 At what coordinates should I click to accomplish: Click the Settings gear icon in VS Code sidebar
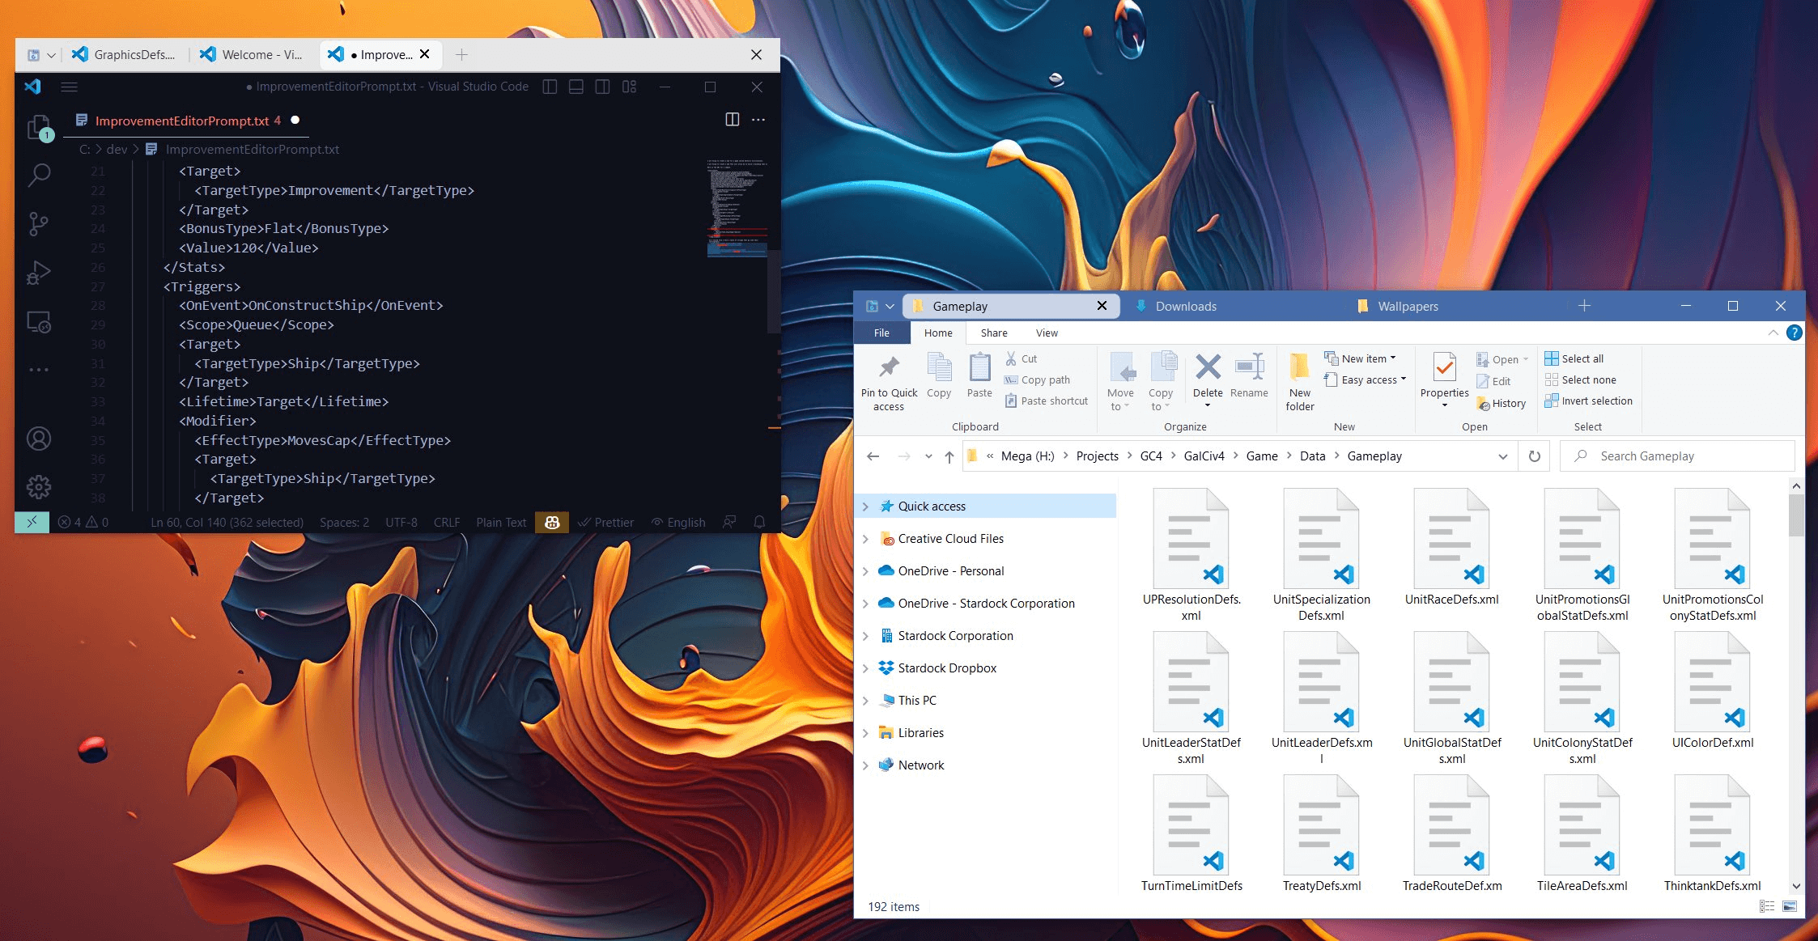pyautogui.click(x=36, y=486)
